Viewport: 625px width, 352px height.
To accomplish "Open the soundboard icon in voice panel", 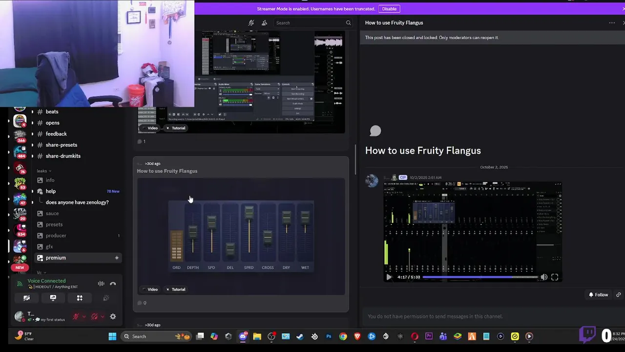I will [x=106, y=298].
